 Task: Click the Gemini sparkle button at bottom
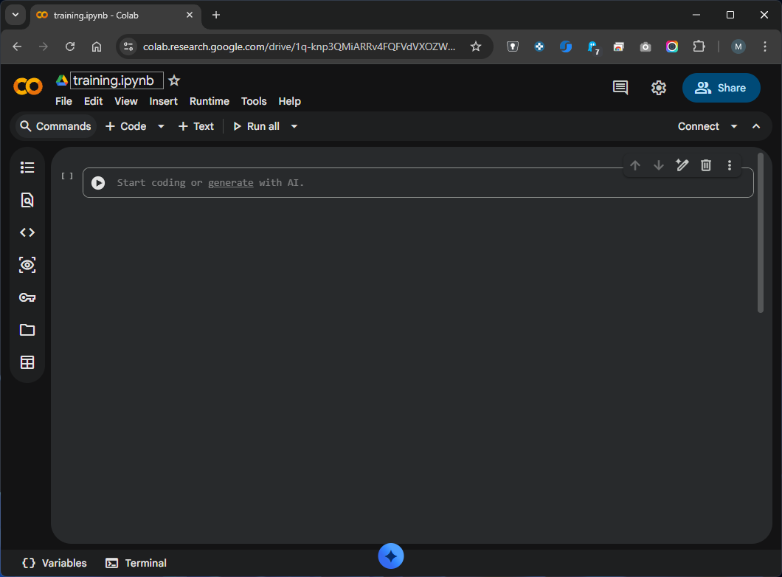coord(391,556)
